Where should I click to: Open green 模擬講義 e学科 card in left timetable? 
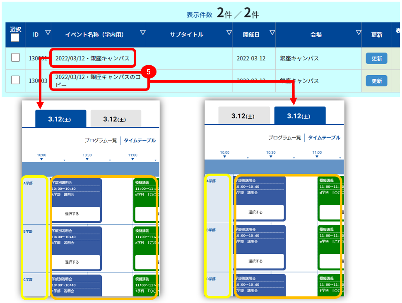(146, 248)
